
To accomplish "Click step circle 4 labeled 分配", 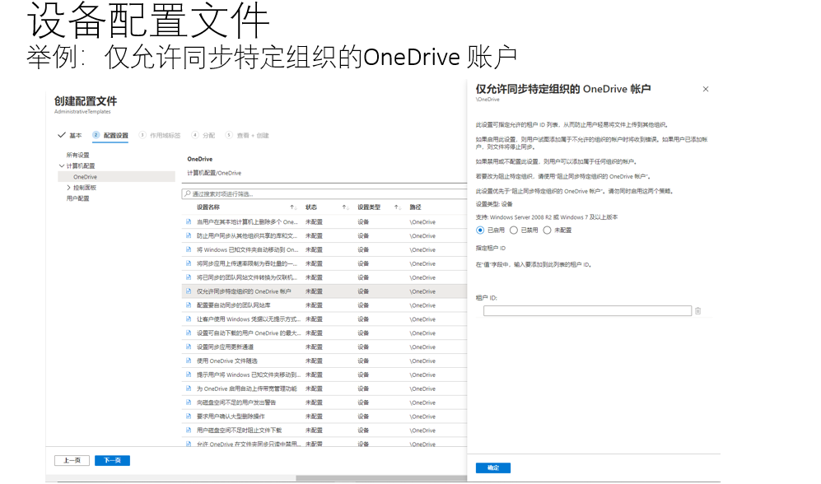I will pyautogui.click(x=196, y=135).
